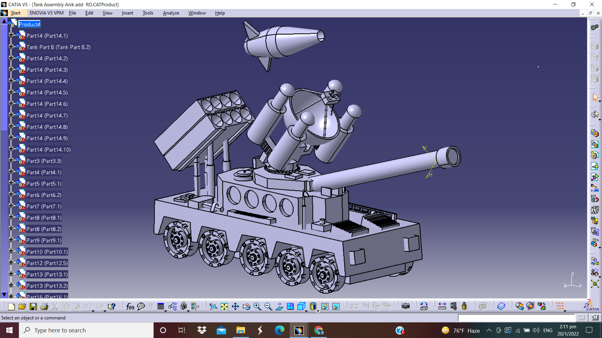The height and width of the screenshot is (338, 602).
Task: Open the Tools menu
Action: (x=148, y=13)
